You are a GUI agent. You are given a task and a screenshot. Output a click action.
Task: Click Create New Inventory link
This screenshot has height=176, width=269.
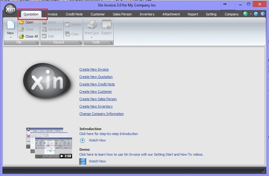pos(96,106)
